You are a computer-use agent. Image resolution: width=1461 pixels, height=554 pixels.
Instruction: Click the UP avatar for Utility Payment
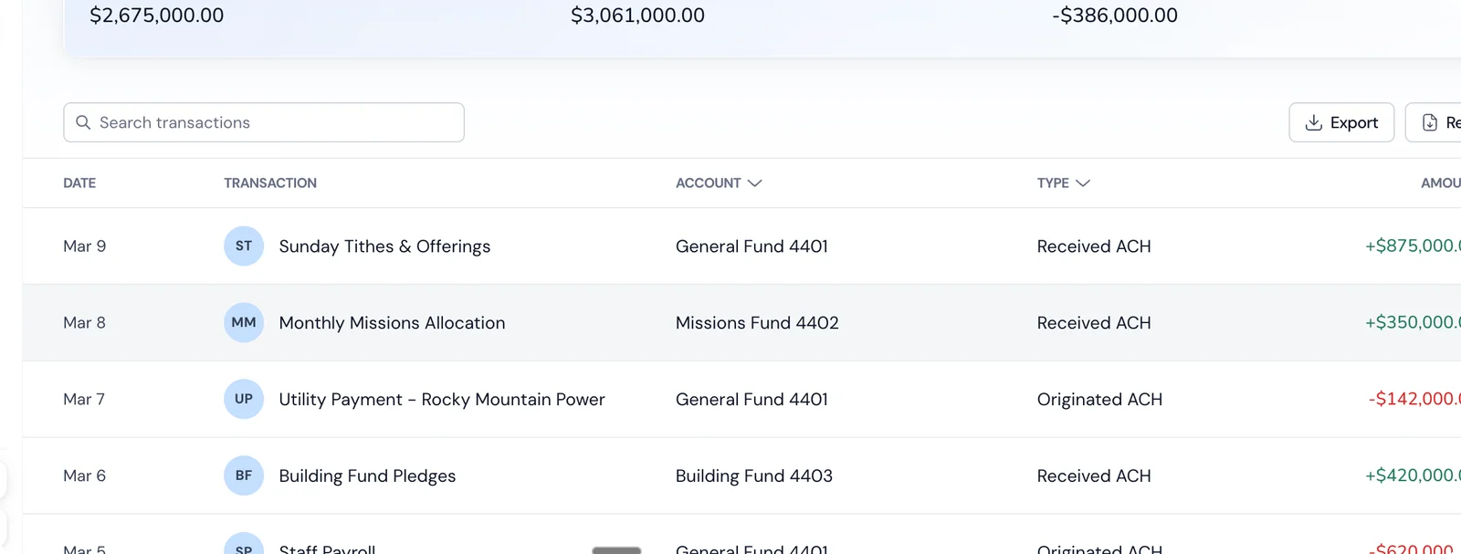[244, 399]
